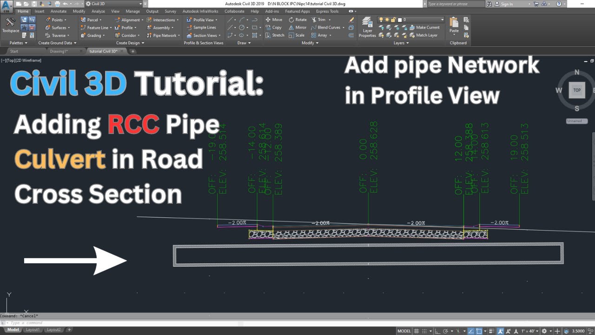Viewport: 595px width, 335px height.
Task: Click the Match Layer button
Action: [423, 35]
